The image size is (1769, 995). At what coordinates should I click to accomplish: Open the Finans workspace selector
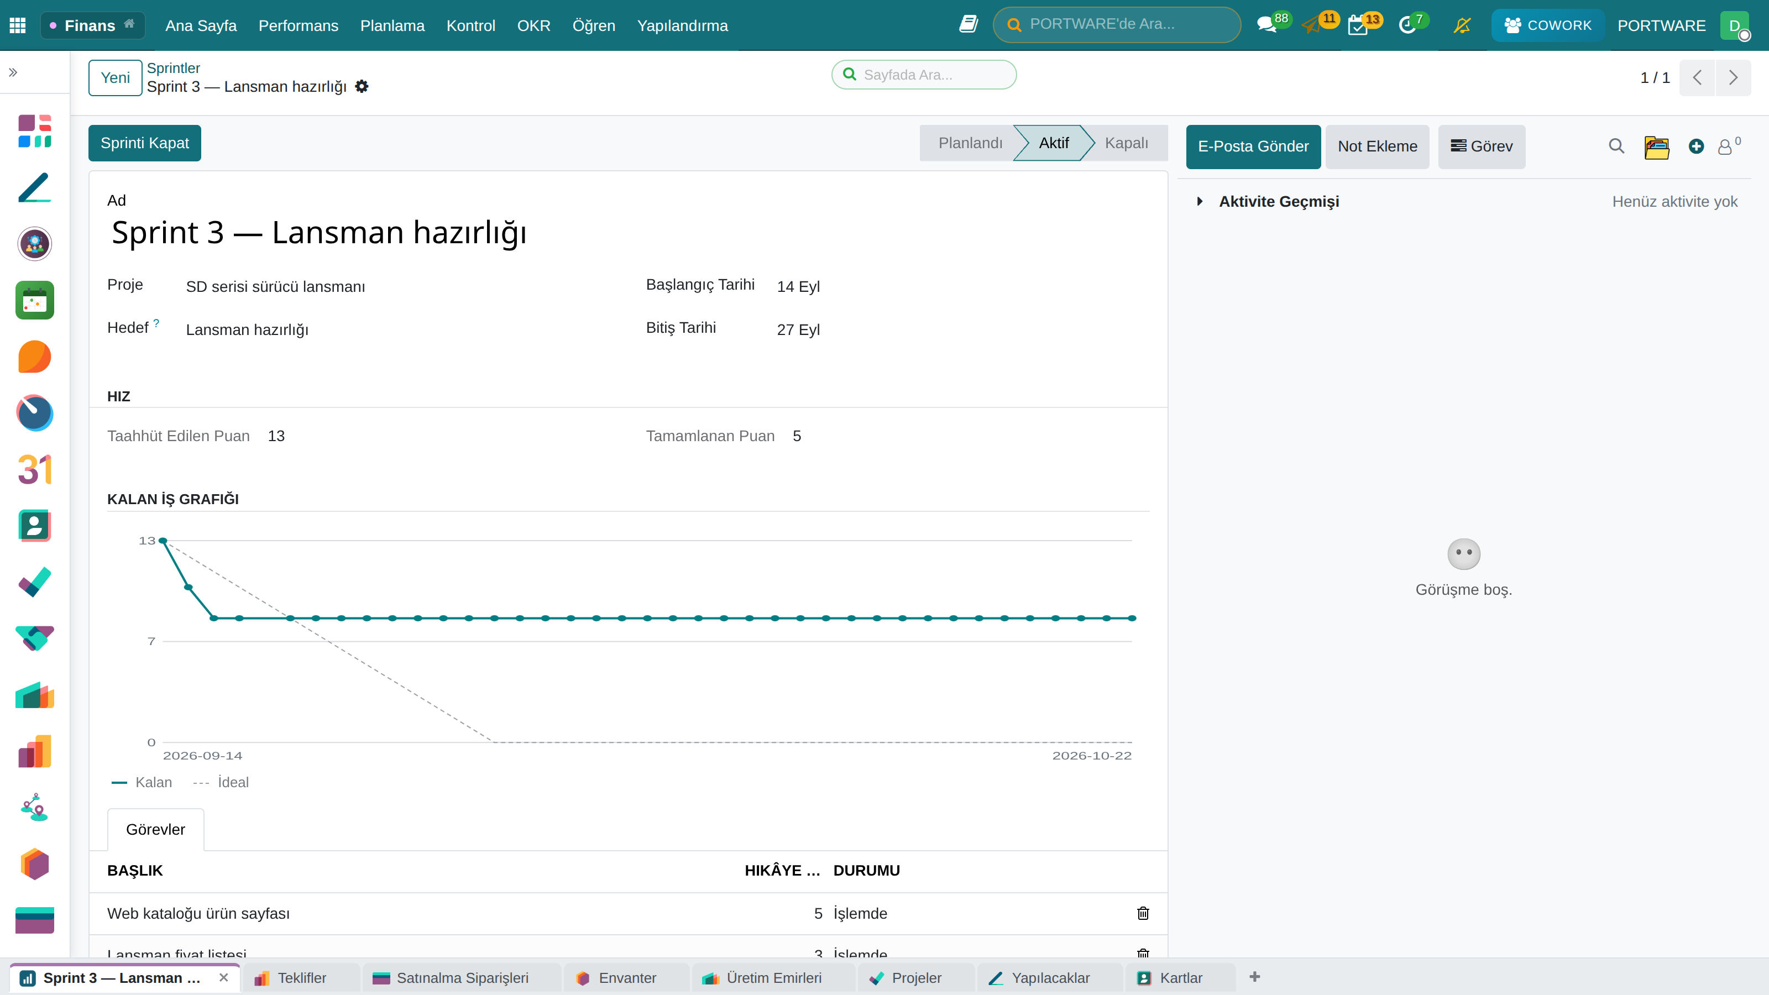tap(92, 25)
